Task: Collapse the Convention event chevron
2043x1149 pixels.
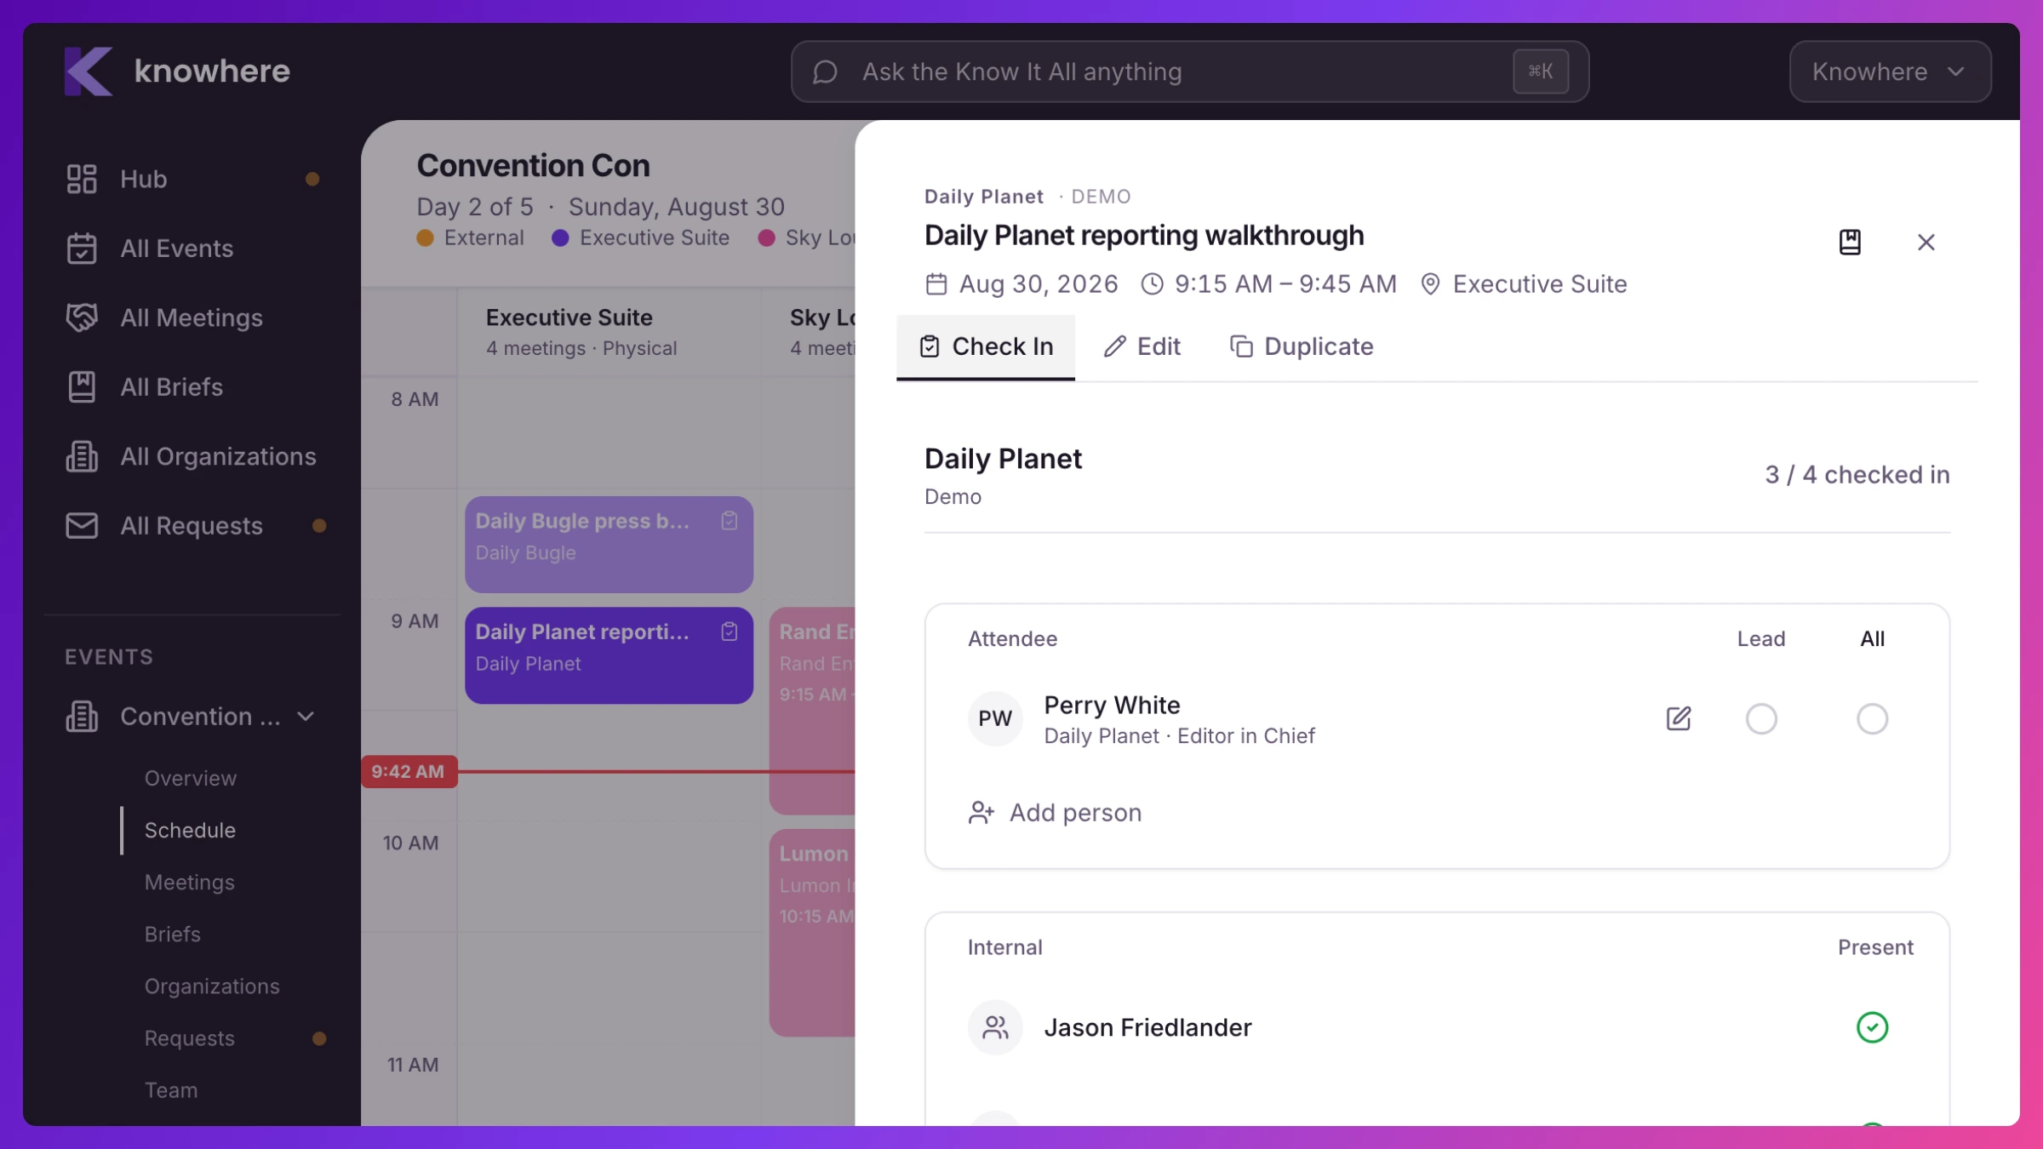Action: point(306,717)
